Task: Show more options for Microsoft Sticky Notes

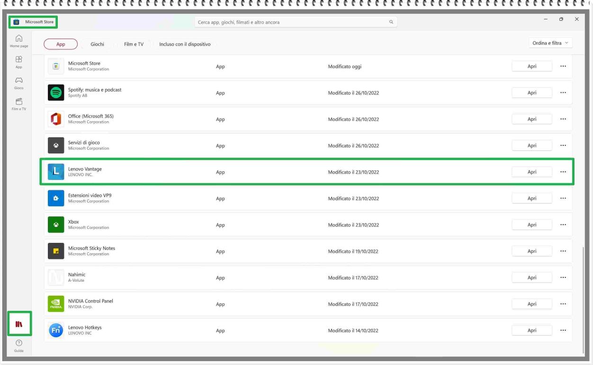Action: (563, 251)
